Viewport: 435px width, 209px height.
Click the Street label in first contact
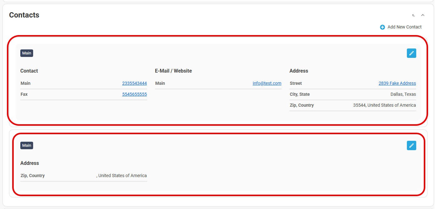pos(296,84)
